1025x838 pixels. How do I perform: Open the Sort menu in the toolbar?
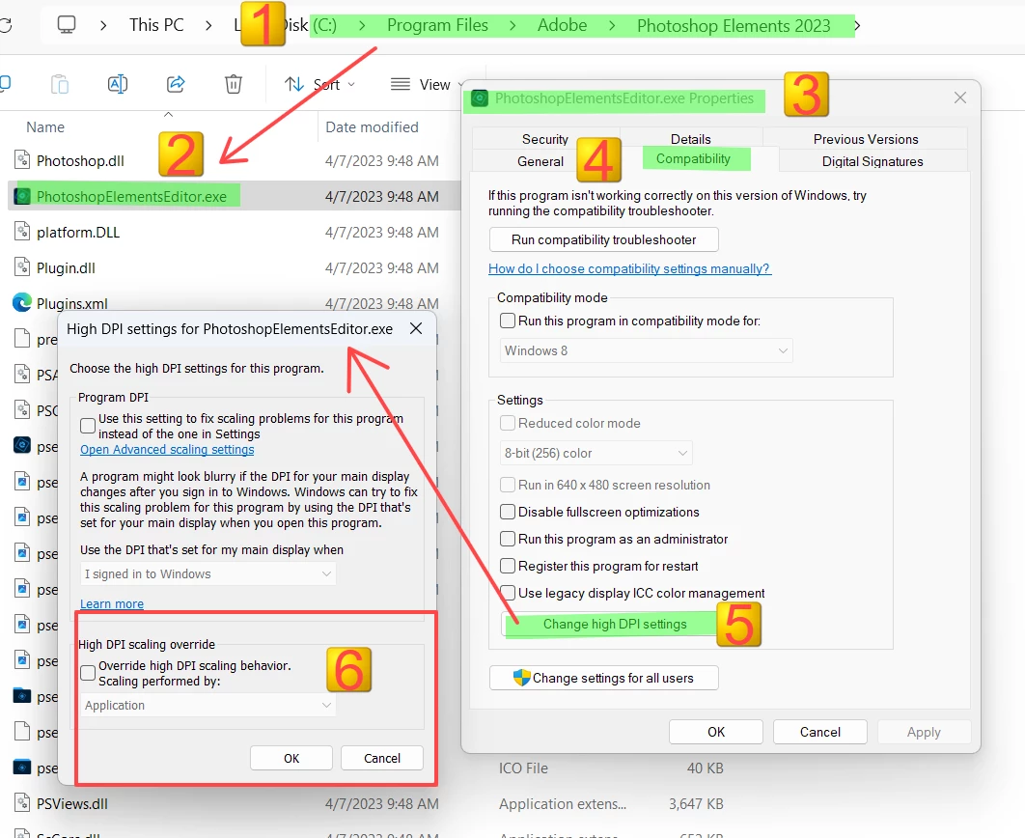319,84
